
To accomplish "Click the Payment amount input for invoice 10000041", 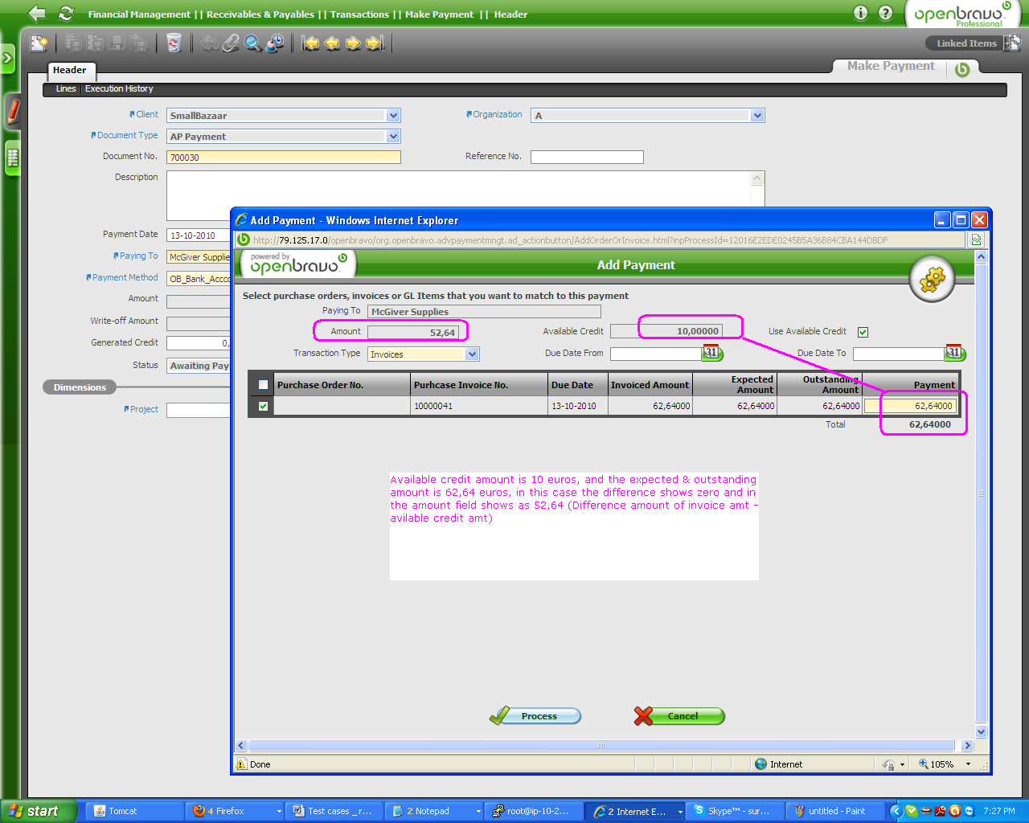I will (911, 407).
